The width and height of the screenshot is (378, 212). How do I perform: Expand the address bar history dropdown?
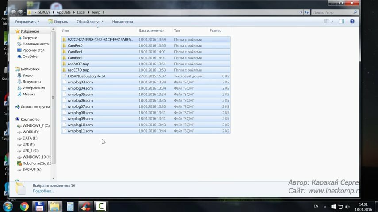301,12
